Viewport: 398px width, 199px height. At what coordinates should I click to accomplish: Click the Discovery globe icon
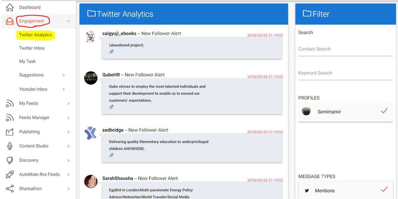pos(10,160)
